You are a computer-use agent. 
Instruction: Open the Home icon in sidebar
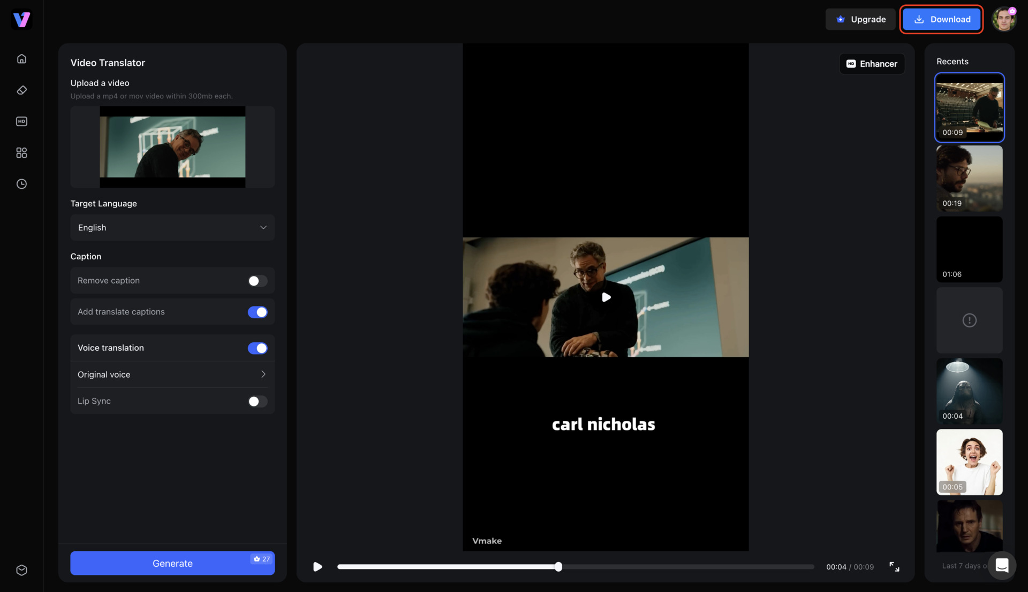click(21, 59)
